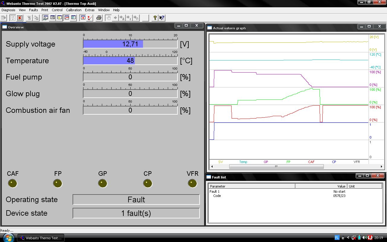This screenshot has height=242, width=387.
Task: Click the greyed hand toolbar icon
Action: [x=109, y=18]
